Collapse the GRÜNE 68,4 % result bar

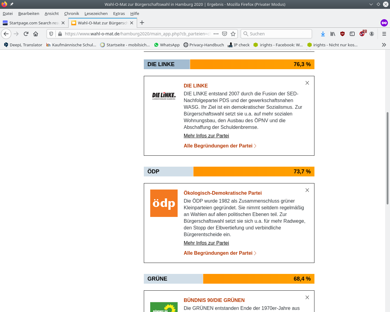click(x=229, y=279)
